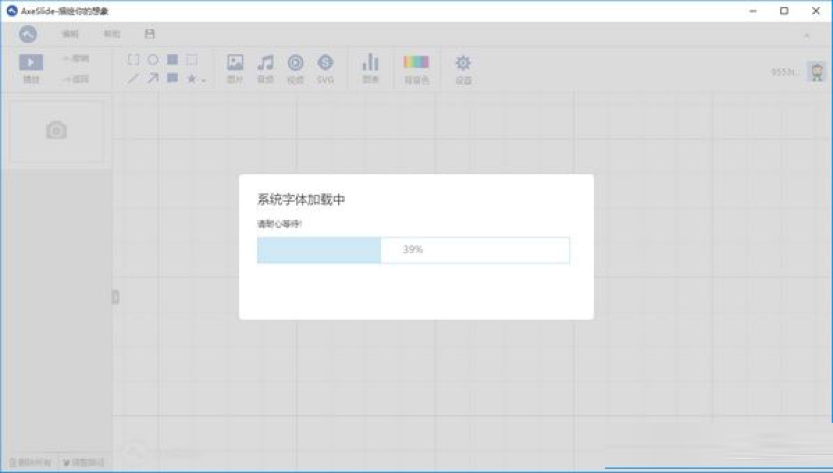Click the 39% font loading progress bar
Screen dimensions: 833x473
point(413,250)
